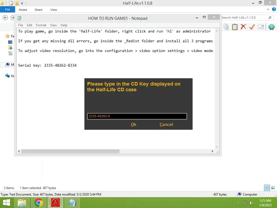Image resolution: width=277 pixels, height=208 pixels.
Task: Switch to details view icon in status bar
Action: (x=267, y=188)
